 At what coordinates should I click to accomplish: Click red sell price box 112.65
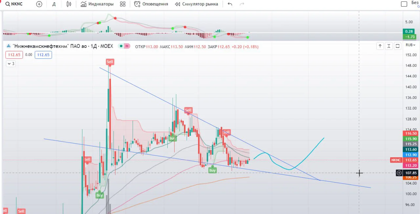pyautogui.click(x=14, y=55)
